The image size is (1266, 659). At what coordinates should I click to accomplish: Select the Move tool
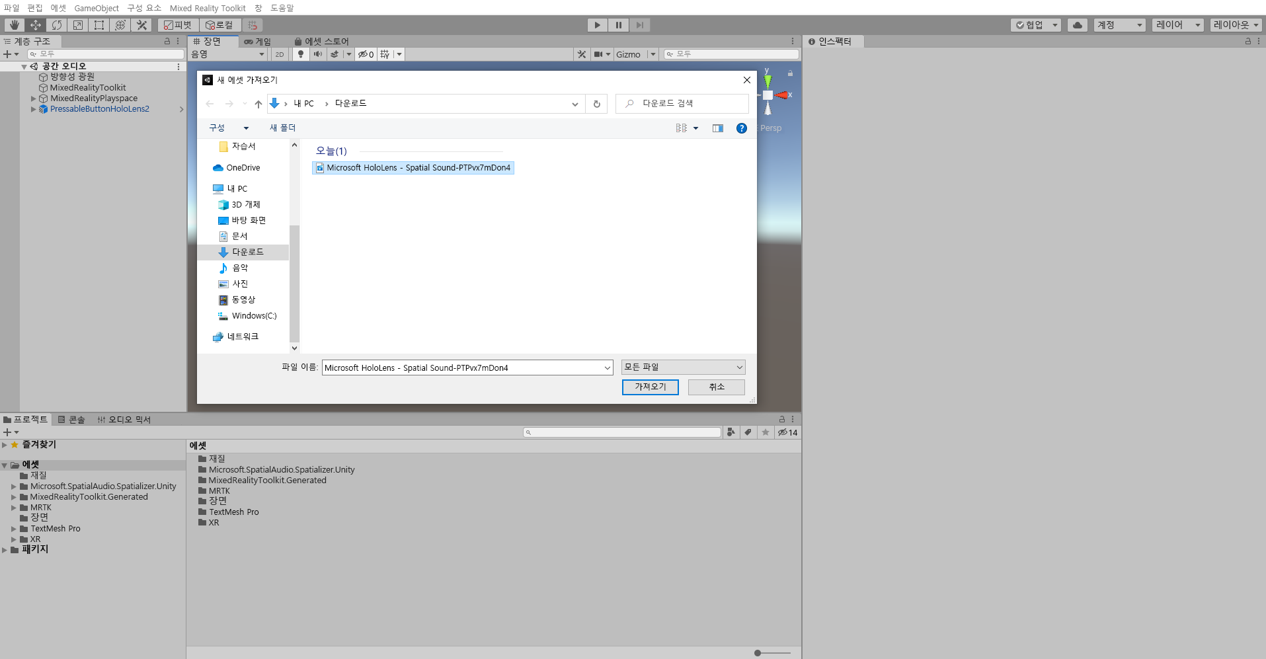36,25
